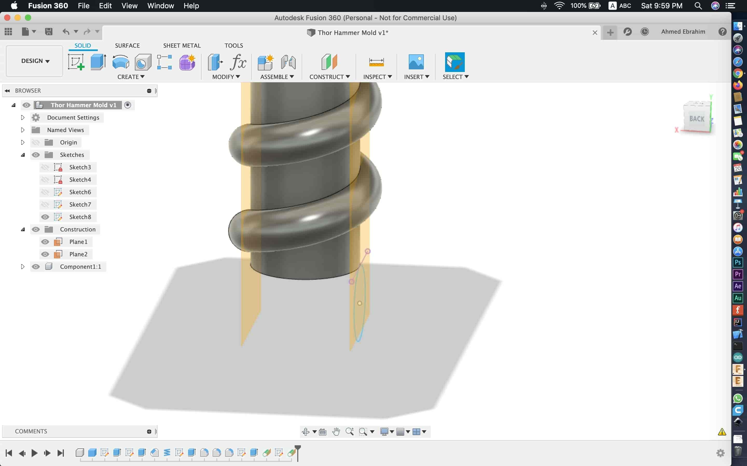Screen dimensions: 747x466
Task: Select the Joint tool
Action: click(288, 62)
